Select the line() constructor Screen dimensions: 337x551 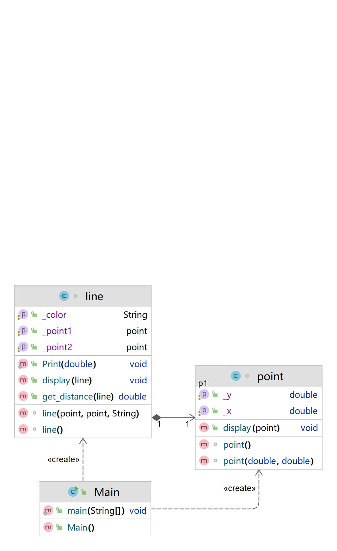pyautogui.click(x=53, y=429)
